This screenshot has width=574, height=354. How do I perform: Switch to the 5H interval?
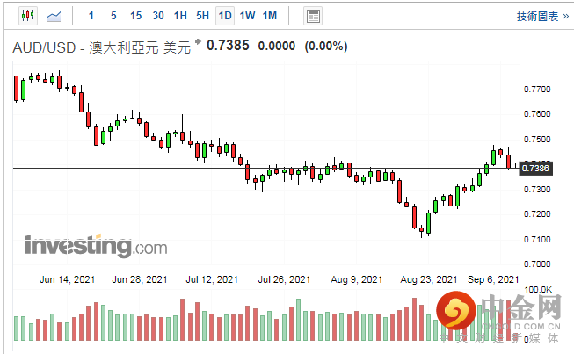(x=202, y=16)
